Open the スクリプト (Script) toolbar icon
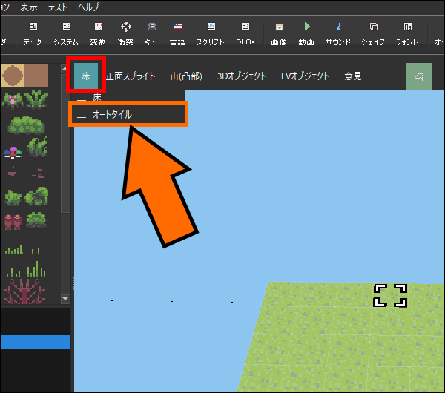The height and width of the screenshot is (393, 445). (x=211, y=33)
